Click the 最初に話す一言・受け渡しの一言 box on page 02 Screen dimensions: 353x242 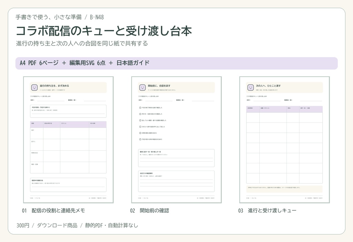(176, 158)
